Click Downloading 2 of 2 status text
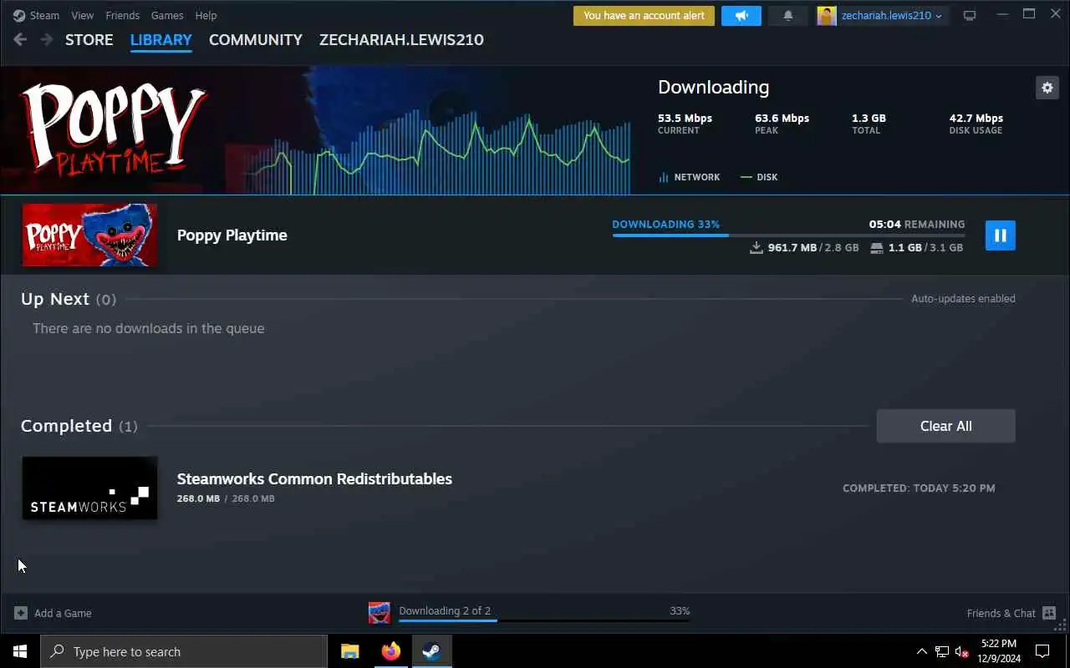This screenshot has width=1070, height=668. coord(445,611)
